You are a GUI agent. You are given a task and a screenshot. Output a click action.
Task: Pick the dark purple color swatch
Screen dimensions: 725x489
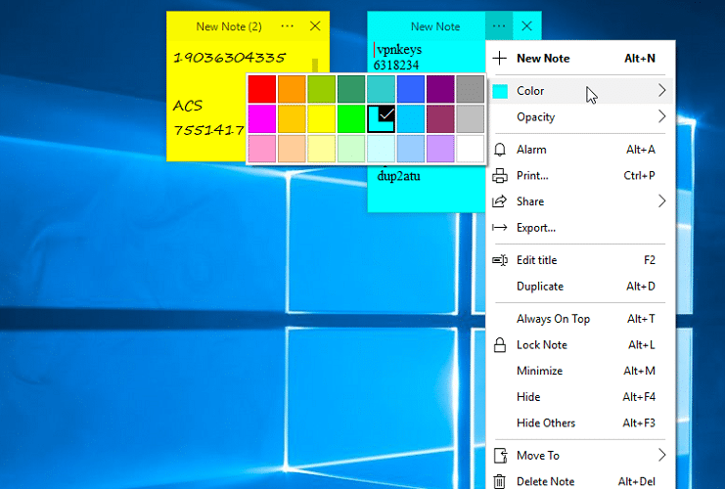[x=440, y=89]
